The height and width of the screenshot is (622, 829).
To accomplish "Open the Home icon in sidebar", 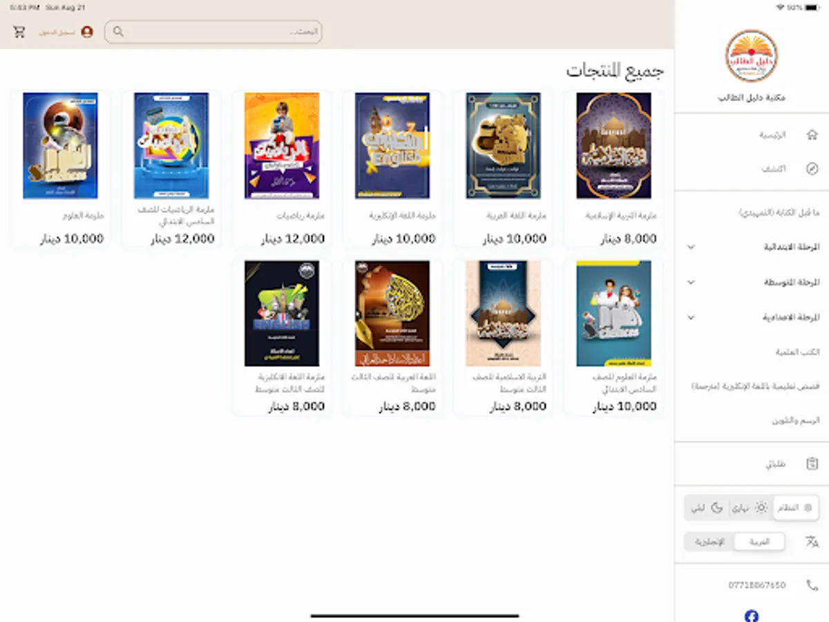I will click(812, 135).
